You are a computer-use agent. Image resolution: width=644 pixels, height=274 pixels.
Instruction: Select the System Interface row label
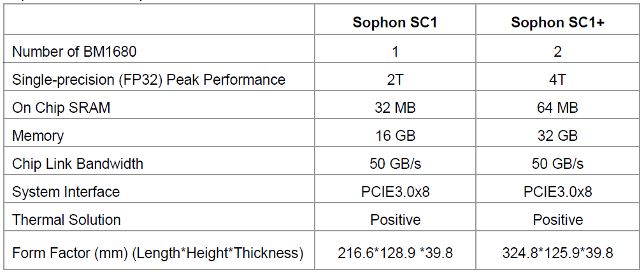(66, 192)
